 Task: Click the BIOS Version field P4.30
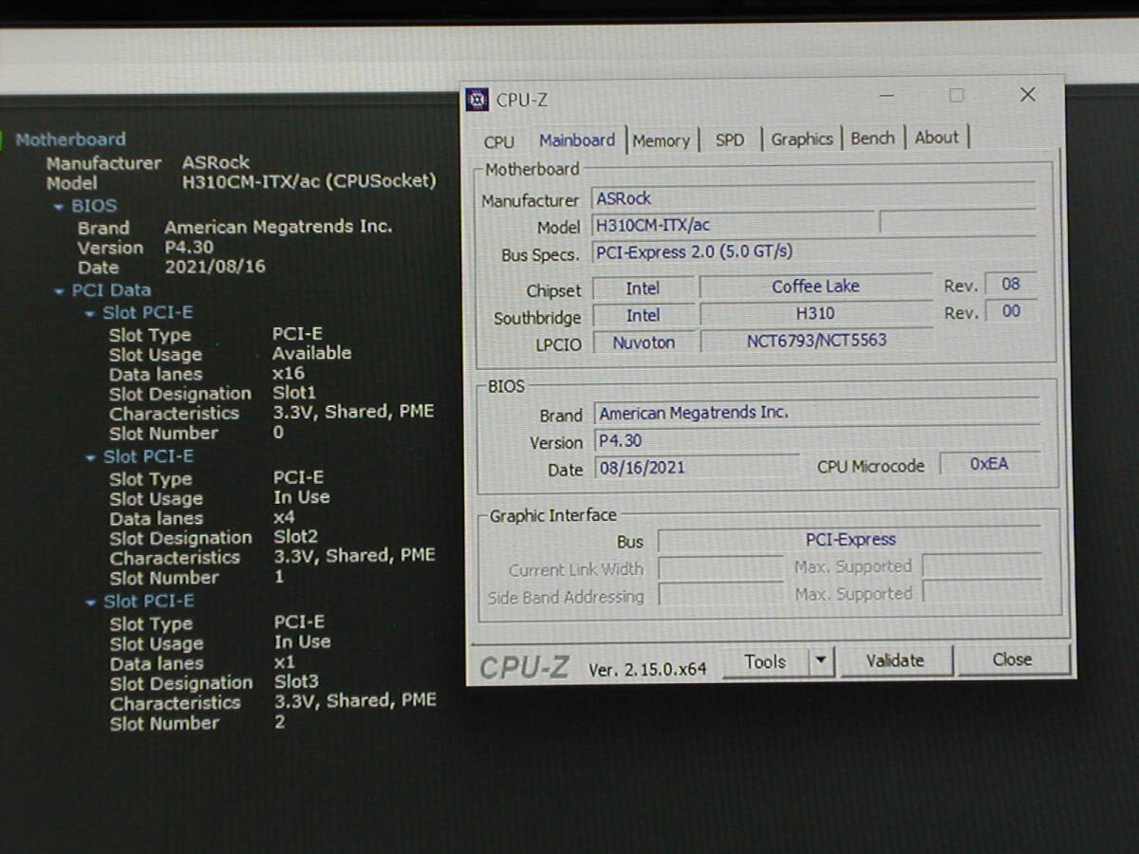pos(696,441)
